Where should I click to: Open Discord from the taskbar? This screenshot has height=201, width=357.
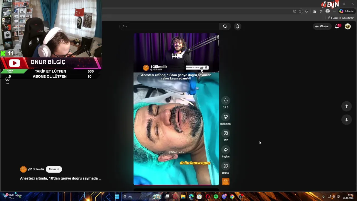click(224, 197)
